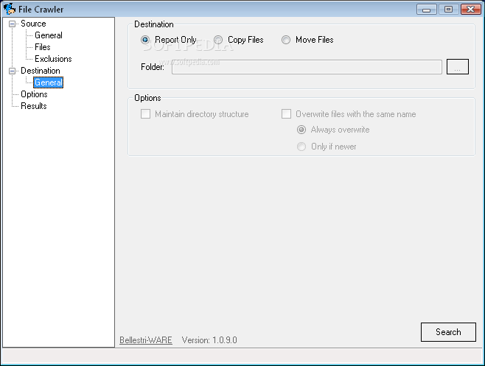Click the folder browse (...) button

(458, 67)
